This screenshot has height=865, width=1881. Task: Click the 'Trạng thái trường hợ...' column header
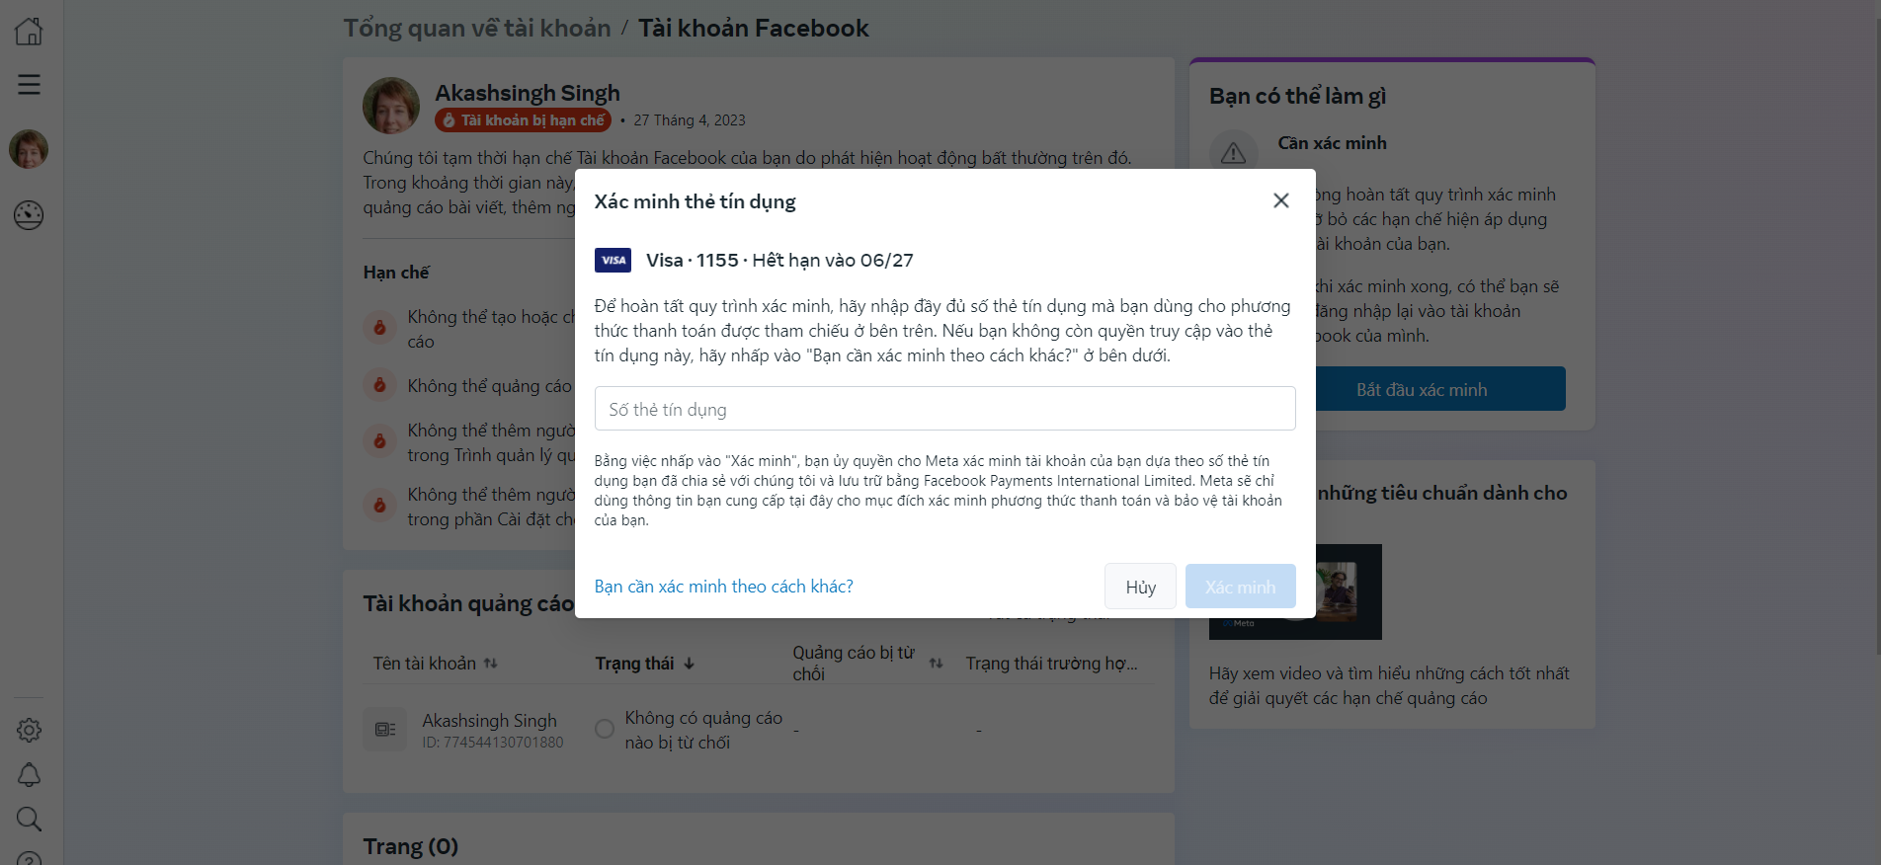(1051, 664)
